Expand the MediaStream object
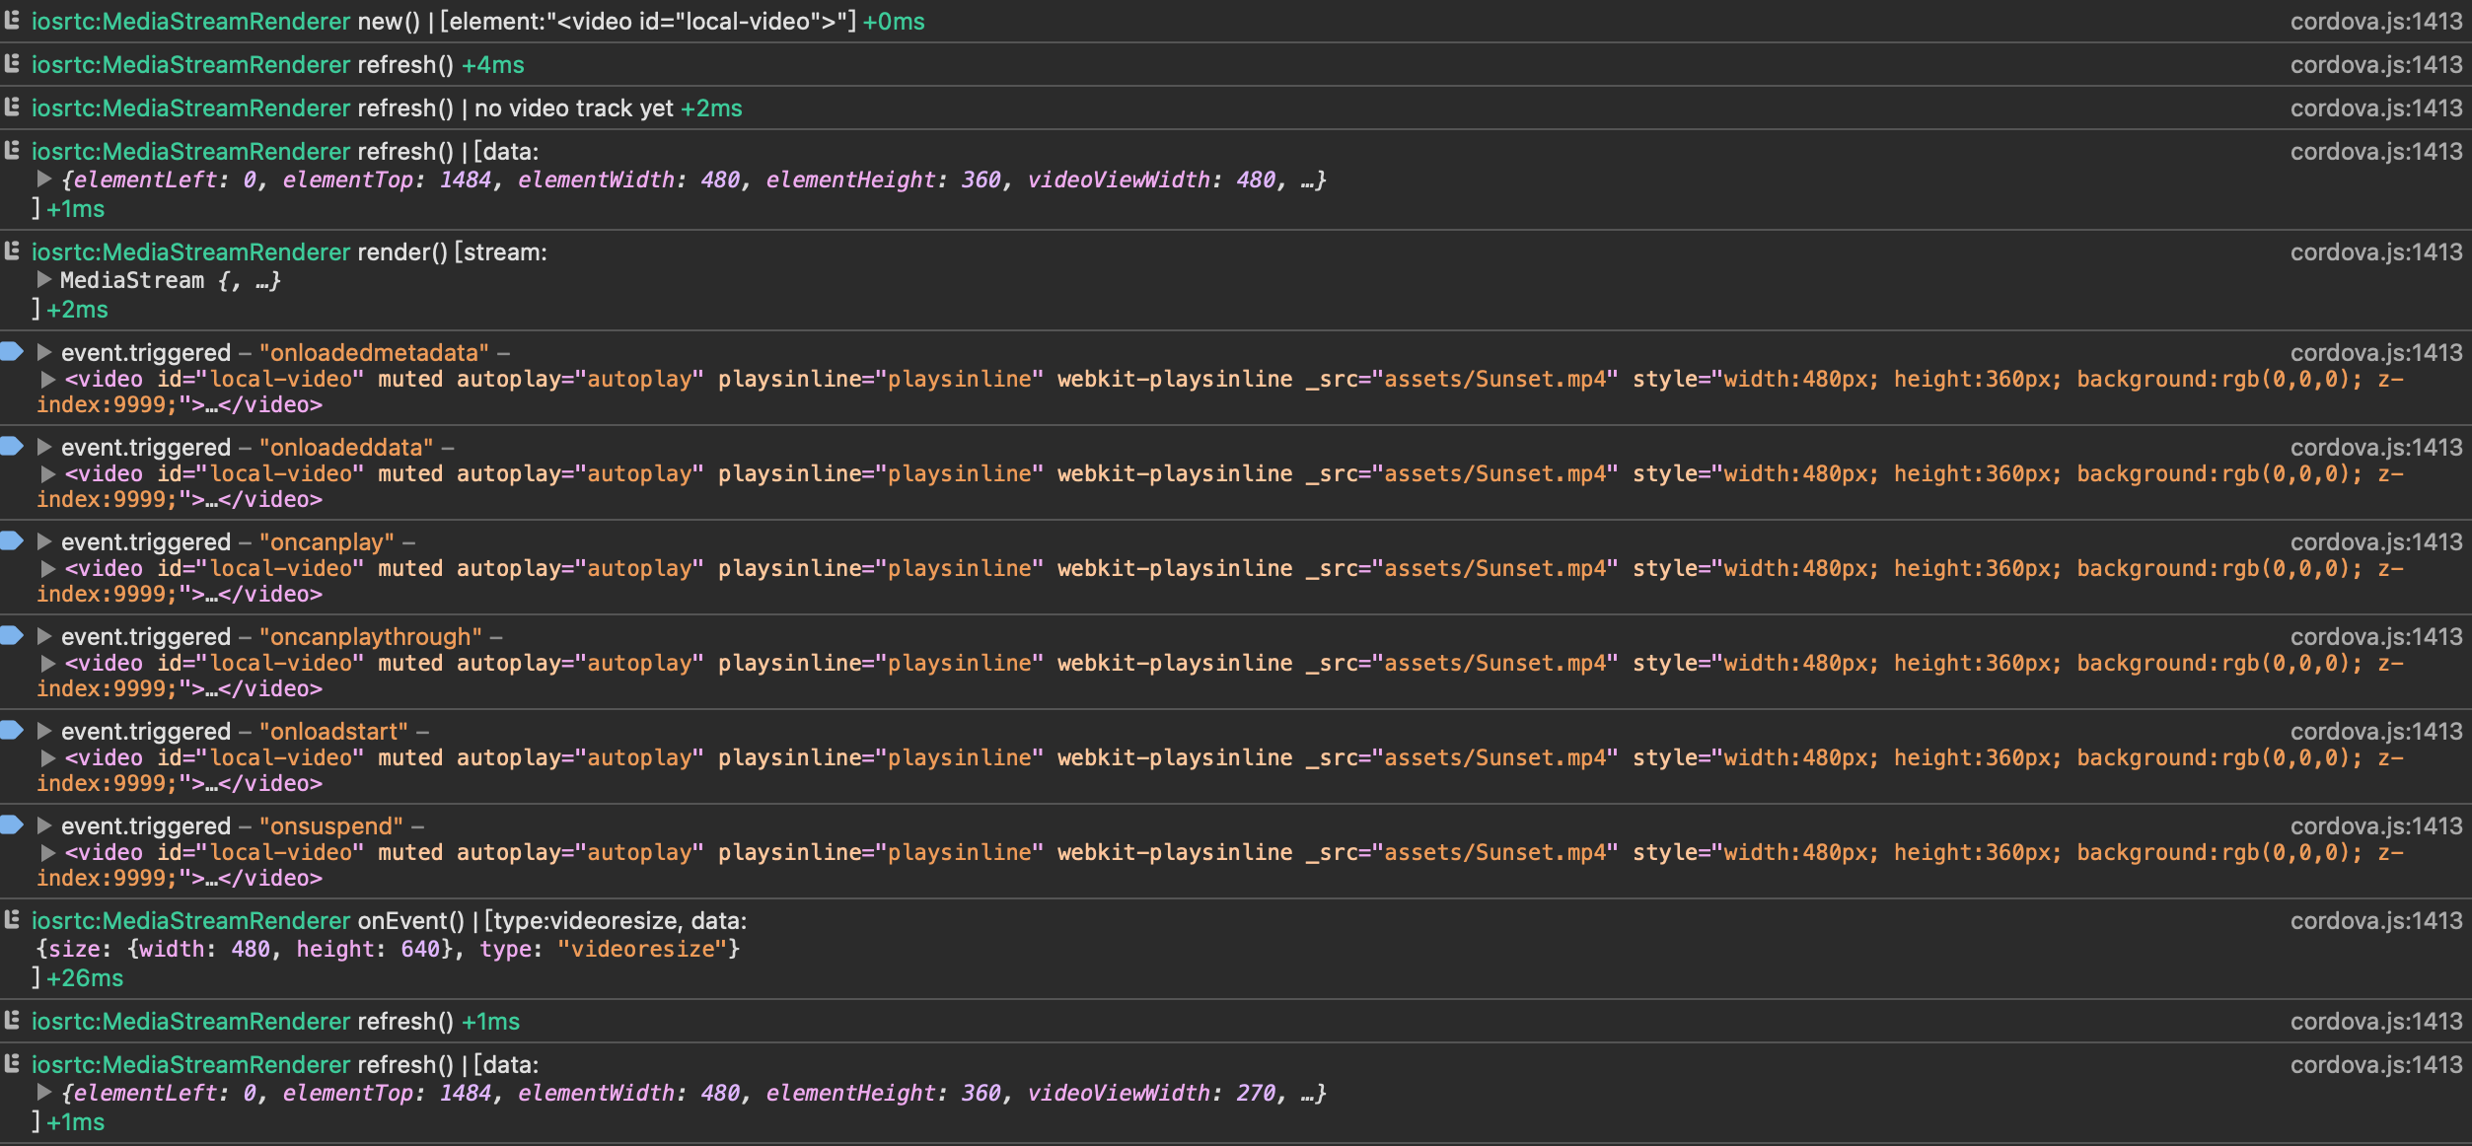 [x=44, y=280]
